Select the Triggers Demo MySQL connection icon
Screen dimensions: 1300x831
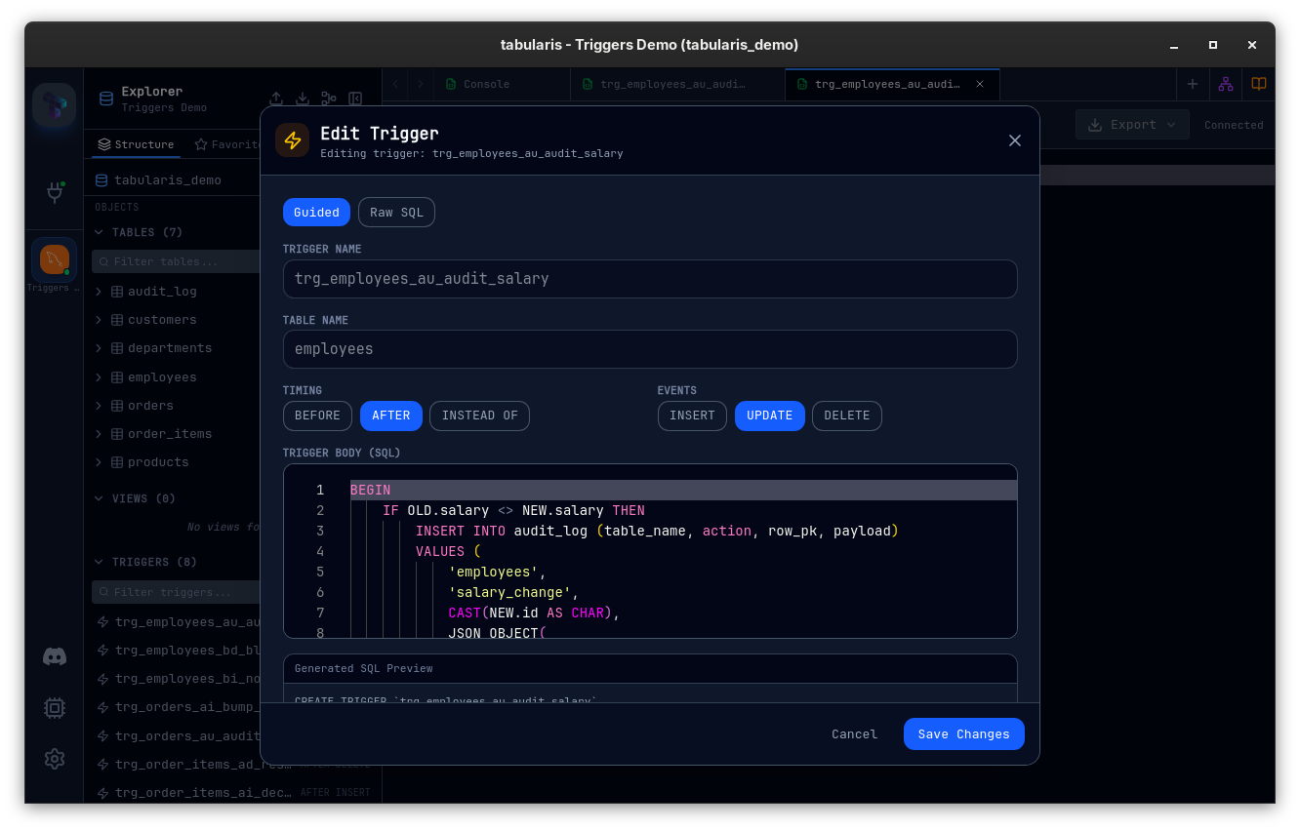(54, 259)
